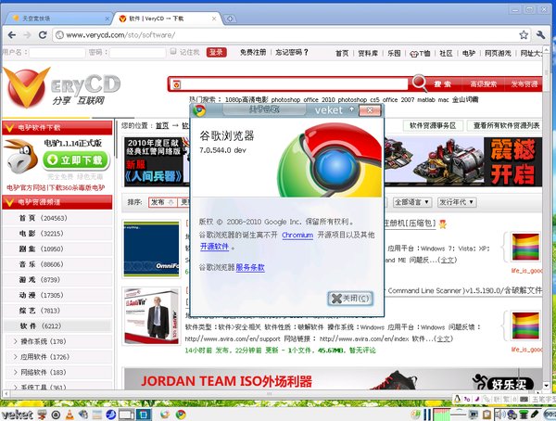
Task: Open the 发行年代 release year dropdown
Action: pyautogui.click(x=457, y=202)
